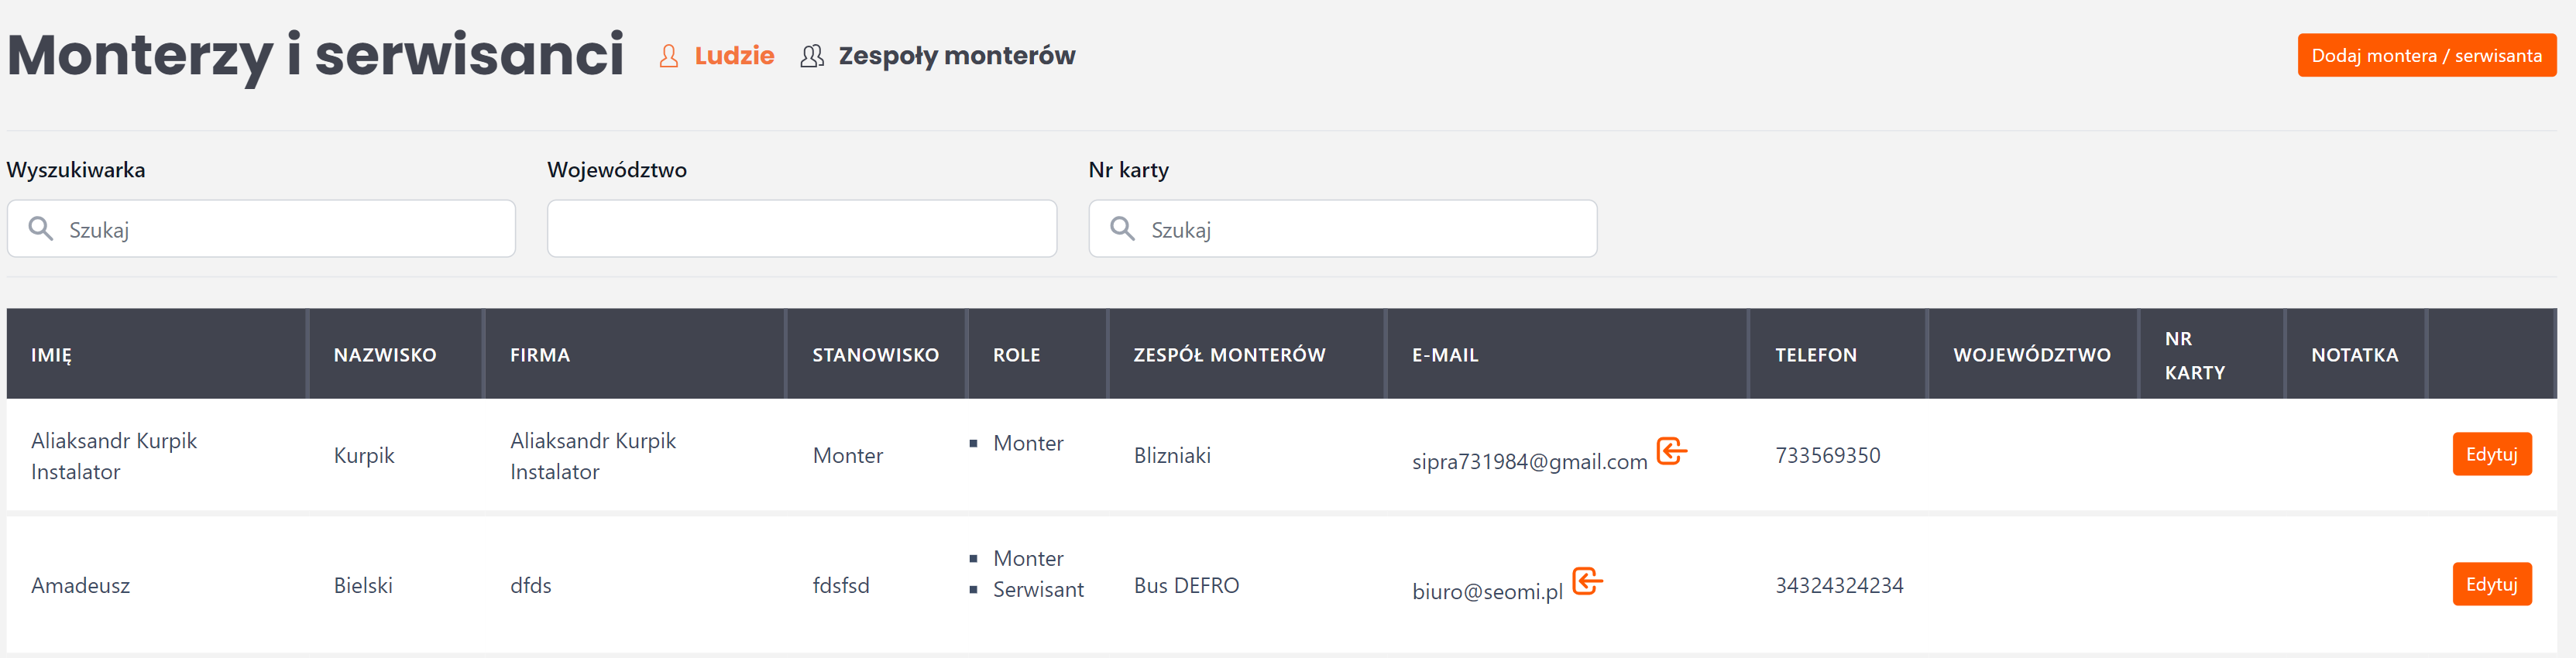Screen dimensions: 2576x658
Task: Click the Firma column header
Action: point(540,355)
